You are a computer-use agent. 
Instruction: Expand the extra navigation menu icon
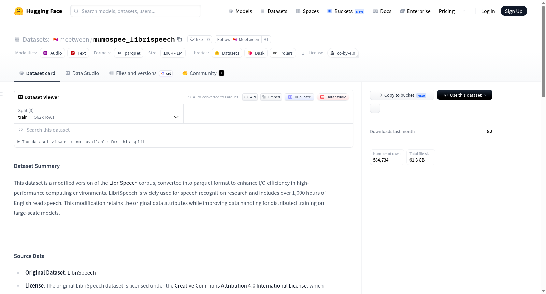click(466, 11)
